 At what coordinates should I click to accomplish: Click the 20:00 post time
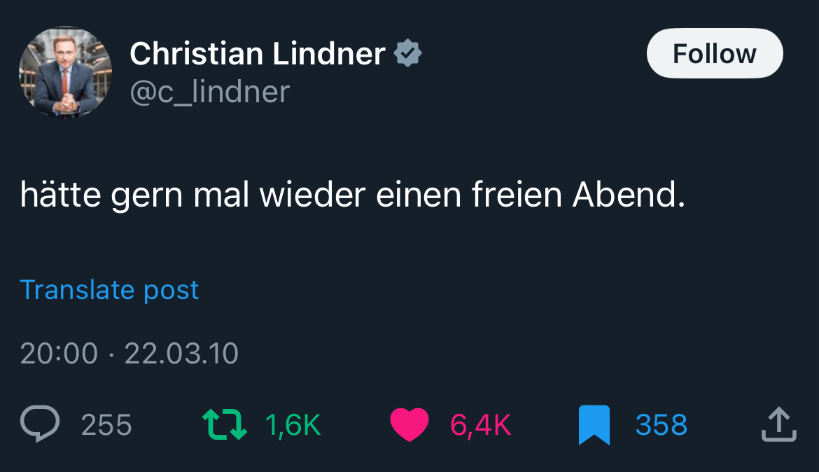[x=59, y=354]
